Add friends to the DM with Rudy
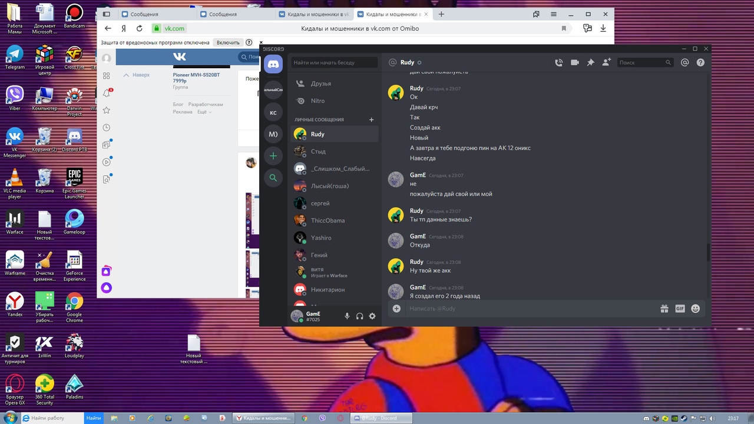The width and height of the screenshot is (754, 424). click(606, 62)
